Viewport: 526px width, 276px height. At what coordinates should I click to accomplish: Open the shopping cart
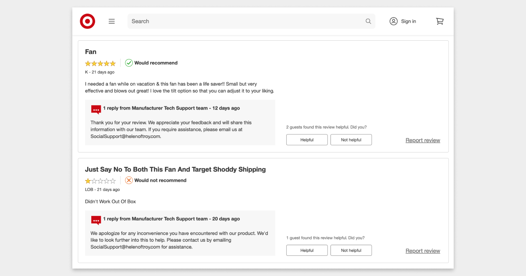440,21
